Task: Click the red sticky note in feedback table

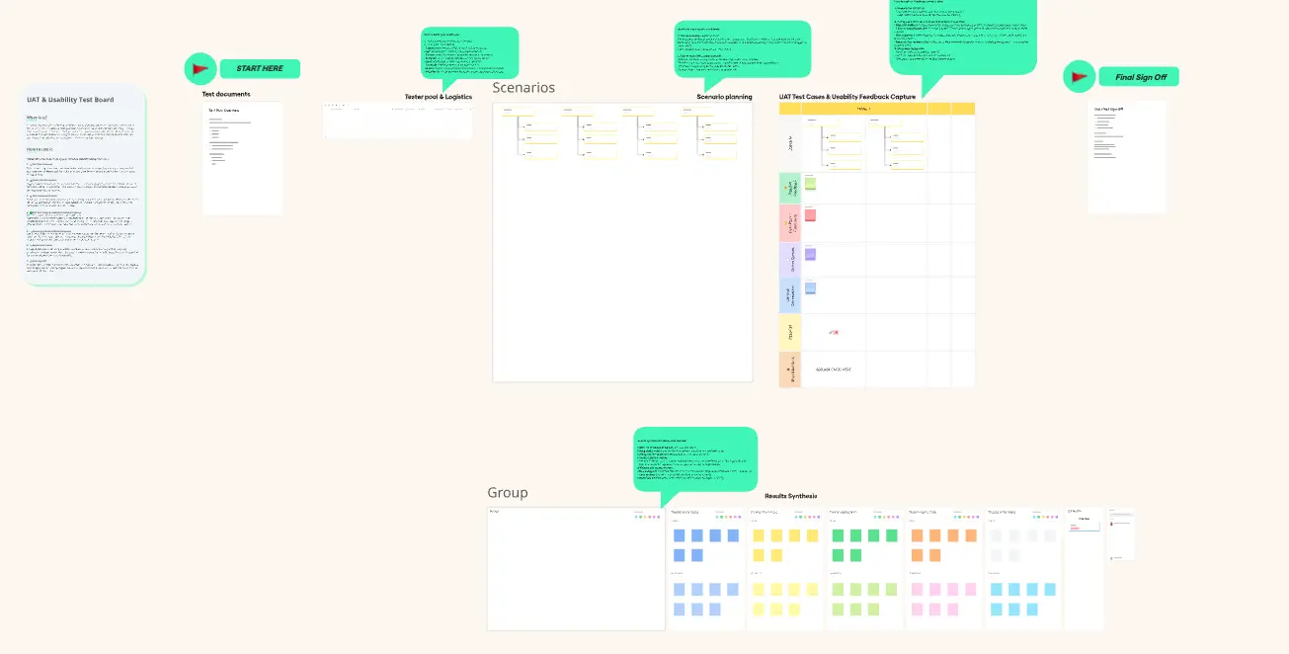Action: tap(811, 215)
